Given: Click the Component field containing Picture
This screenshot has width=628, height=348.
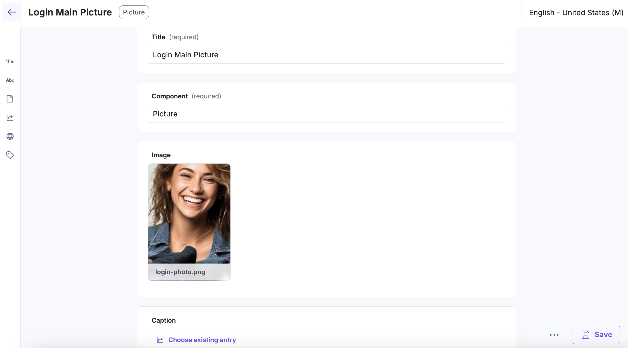Looking at the screenshot, I should tap(326, 114).
